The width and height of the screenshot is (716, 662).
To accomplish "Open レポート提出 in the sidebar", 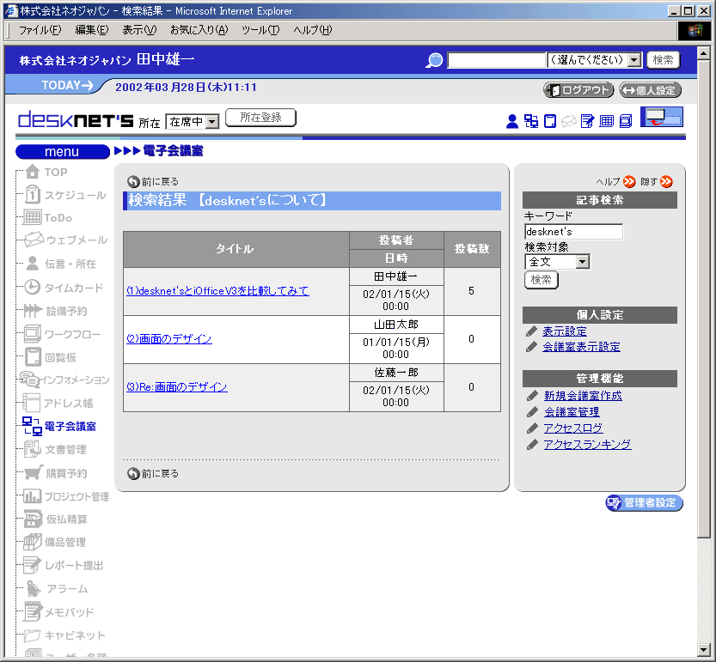I will click(x=64, y=565).
